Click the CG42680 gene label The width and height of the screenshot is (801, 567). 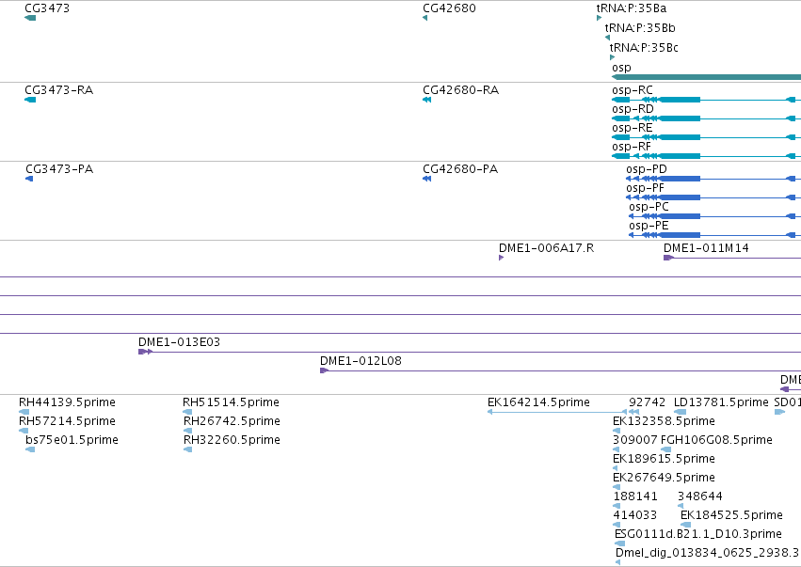coord(449,8)
